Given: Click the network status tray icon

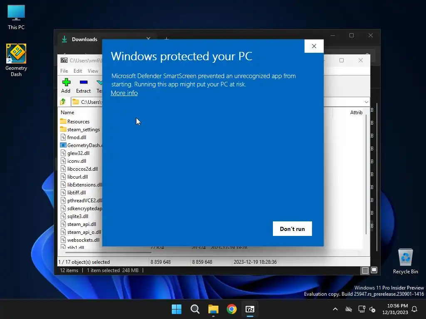Looking at the screenshot, I should [x=362, y=309].
